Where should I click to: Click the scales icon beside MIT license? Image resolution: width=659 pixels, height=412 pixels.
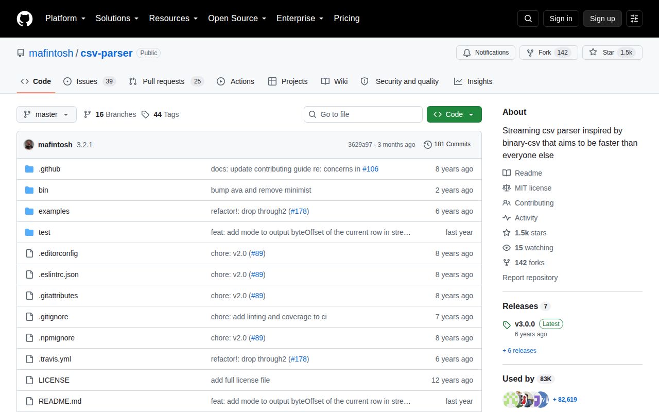click(x=507, y=188)
